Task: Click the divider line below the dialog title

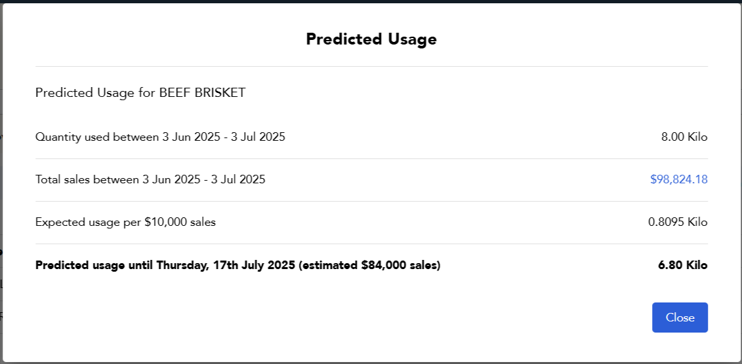Action: point(371,67)
